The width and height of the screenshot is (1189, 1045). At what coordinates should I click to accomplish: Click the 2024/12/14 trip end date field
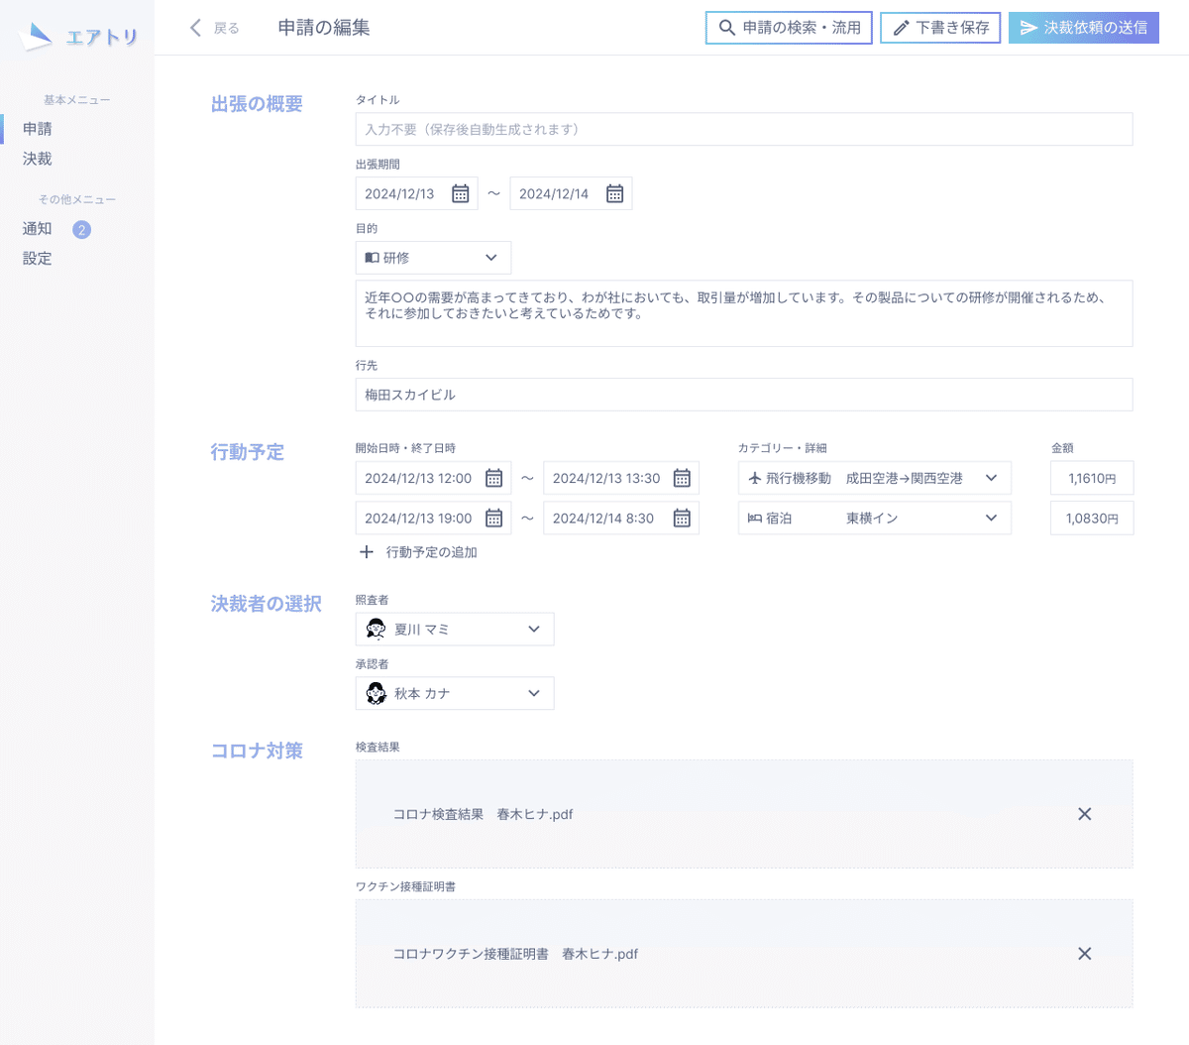(x=571, y=193)
